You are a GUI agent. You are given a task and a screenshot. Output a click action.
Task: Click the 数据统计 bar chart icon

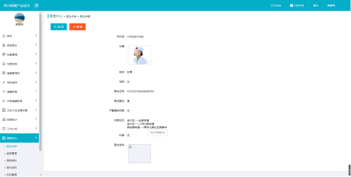[4, 120]
